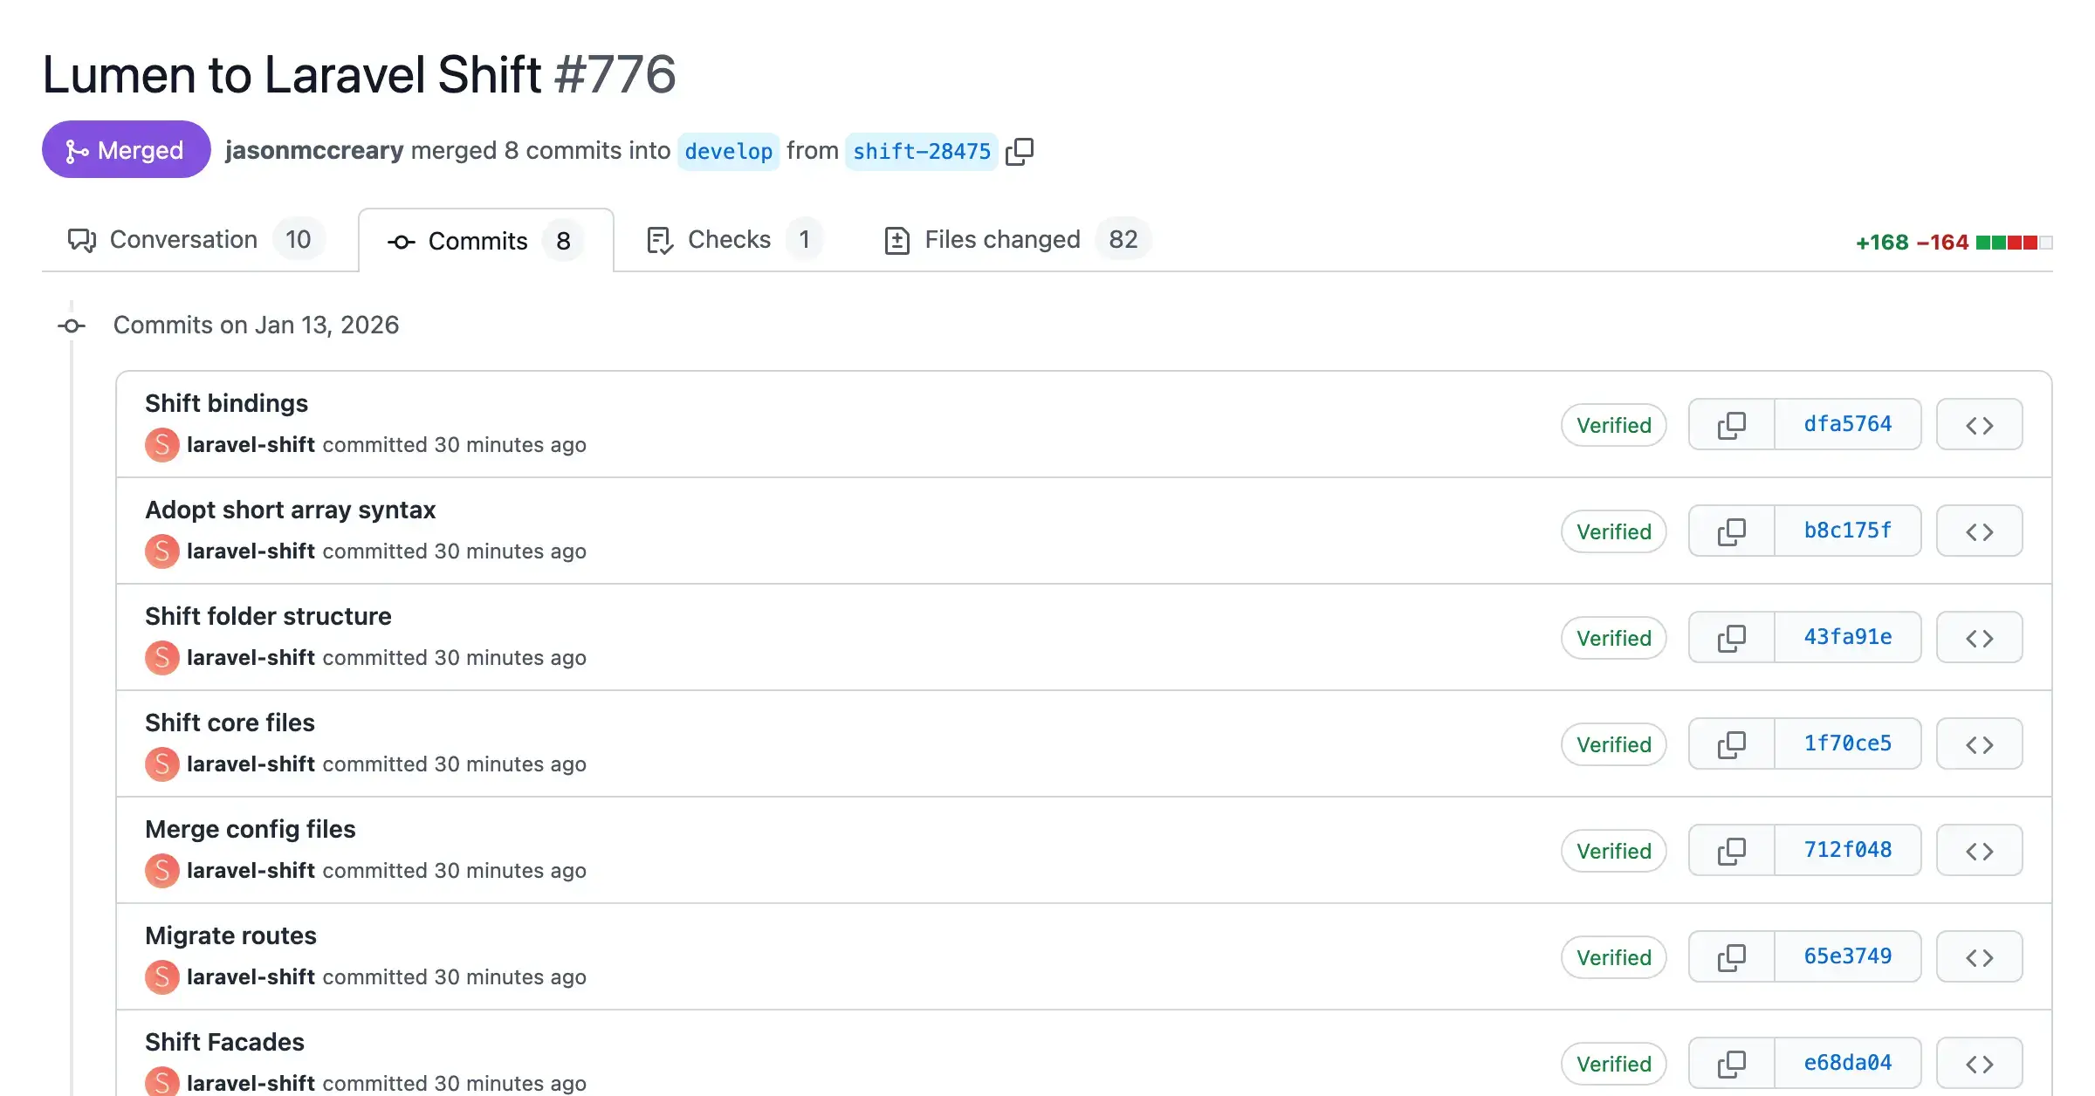The image size is (2095, 1096).
Task: Click the Merged status badge
Action: [126, 149]
